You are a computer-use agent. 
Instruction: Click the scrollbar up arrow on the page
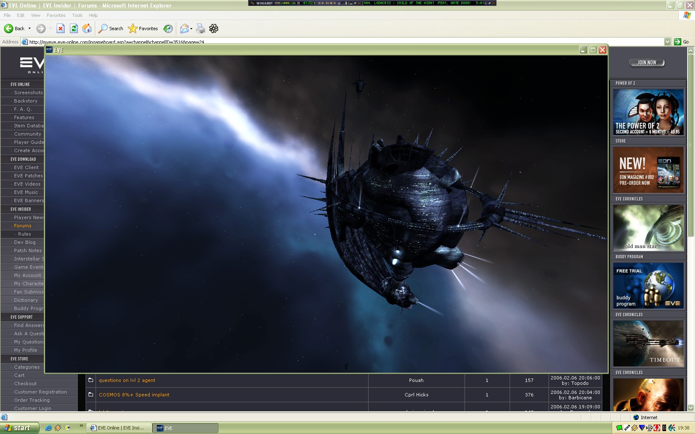(x=690, y=50)
